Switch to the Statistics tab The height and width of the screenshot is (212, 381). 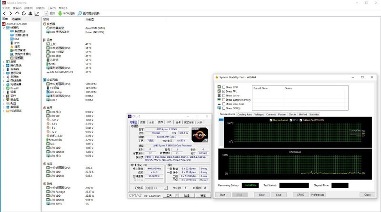(314, 114)
